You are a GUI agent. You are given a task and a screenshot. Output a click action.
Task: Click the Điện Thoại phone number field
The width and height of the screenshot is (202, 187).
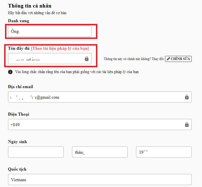(95, 124)
